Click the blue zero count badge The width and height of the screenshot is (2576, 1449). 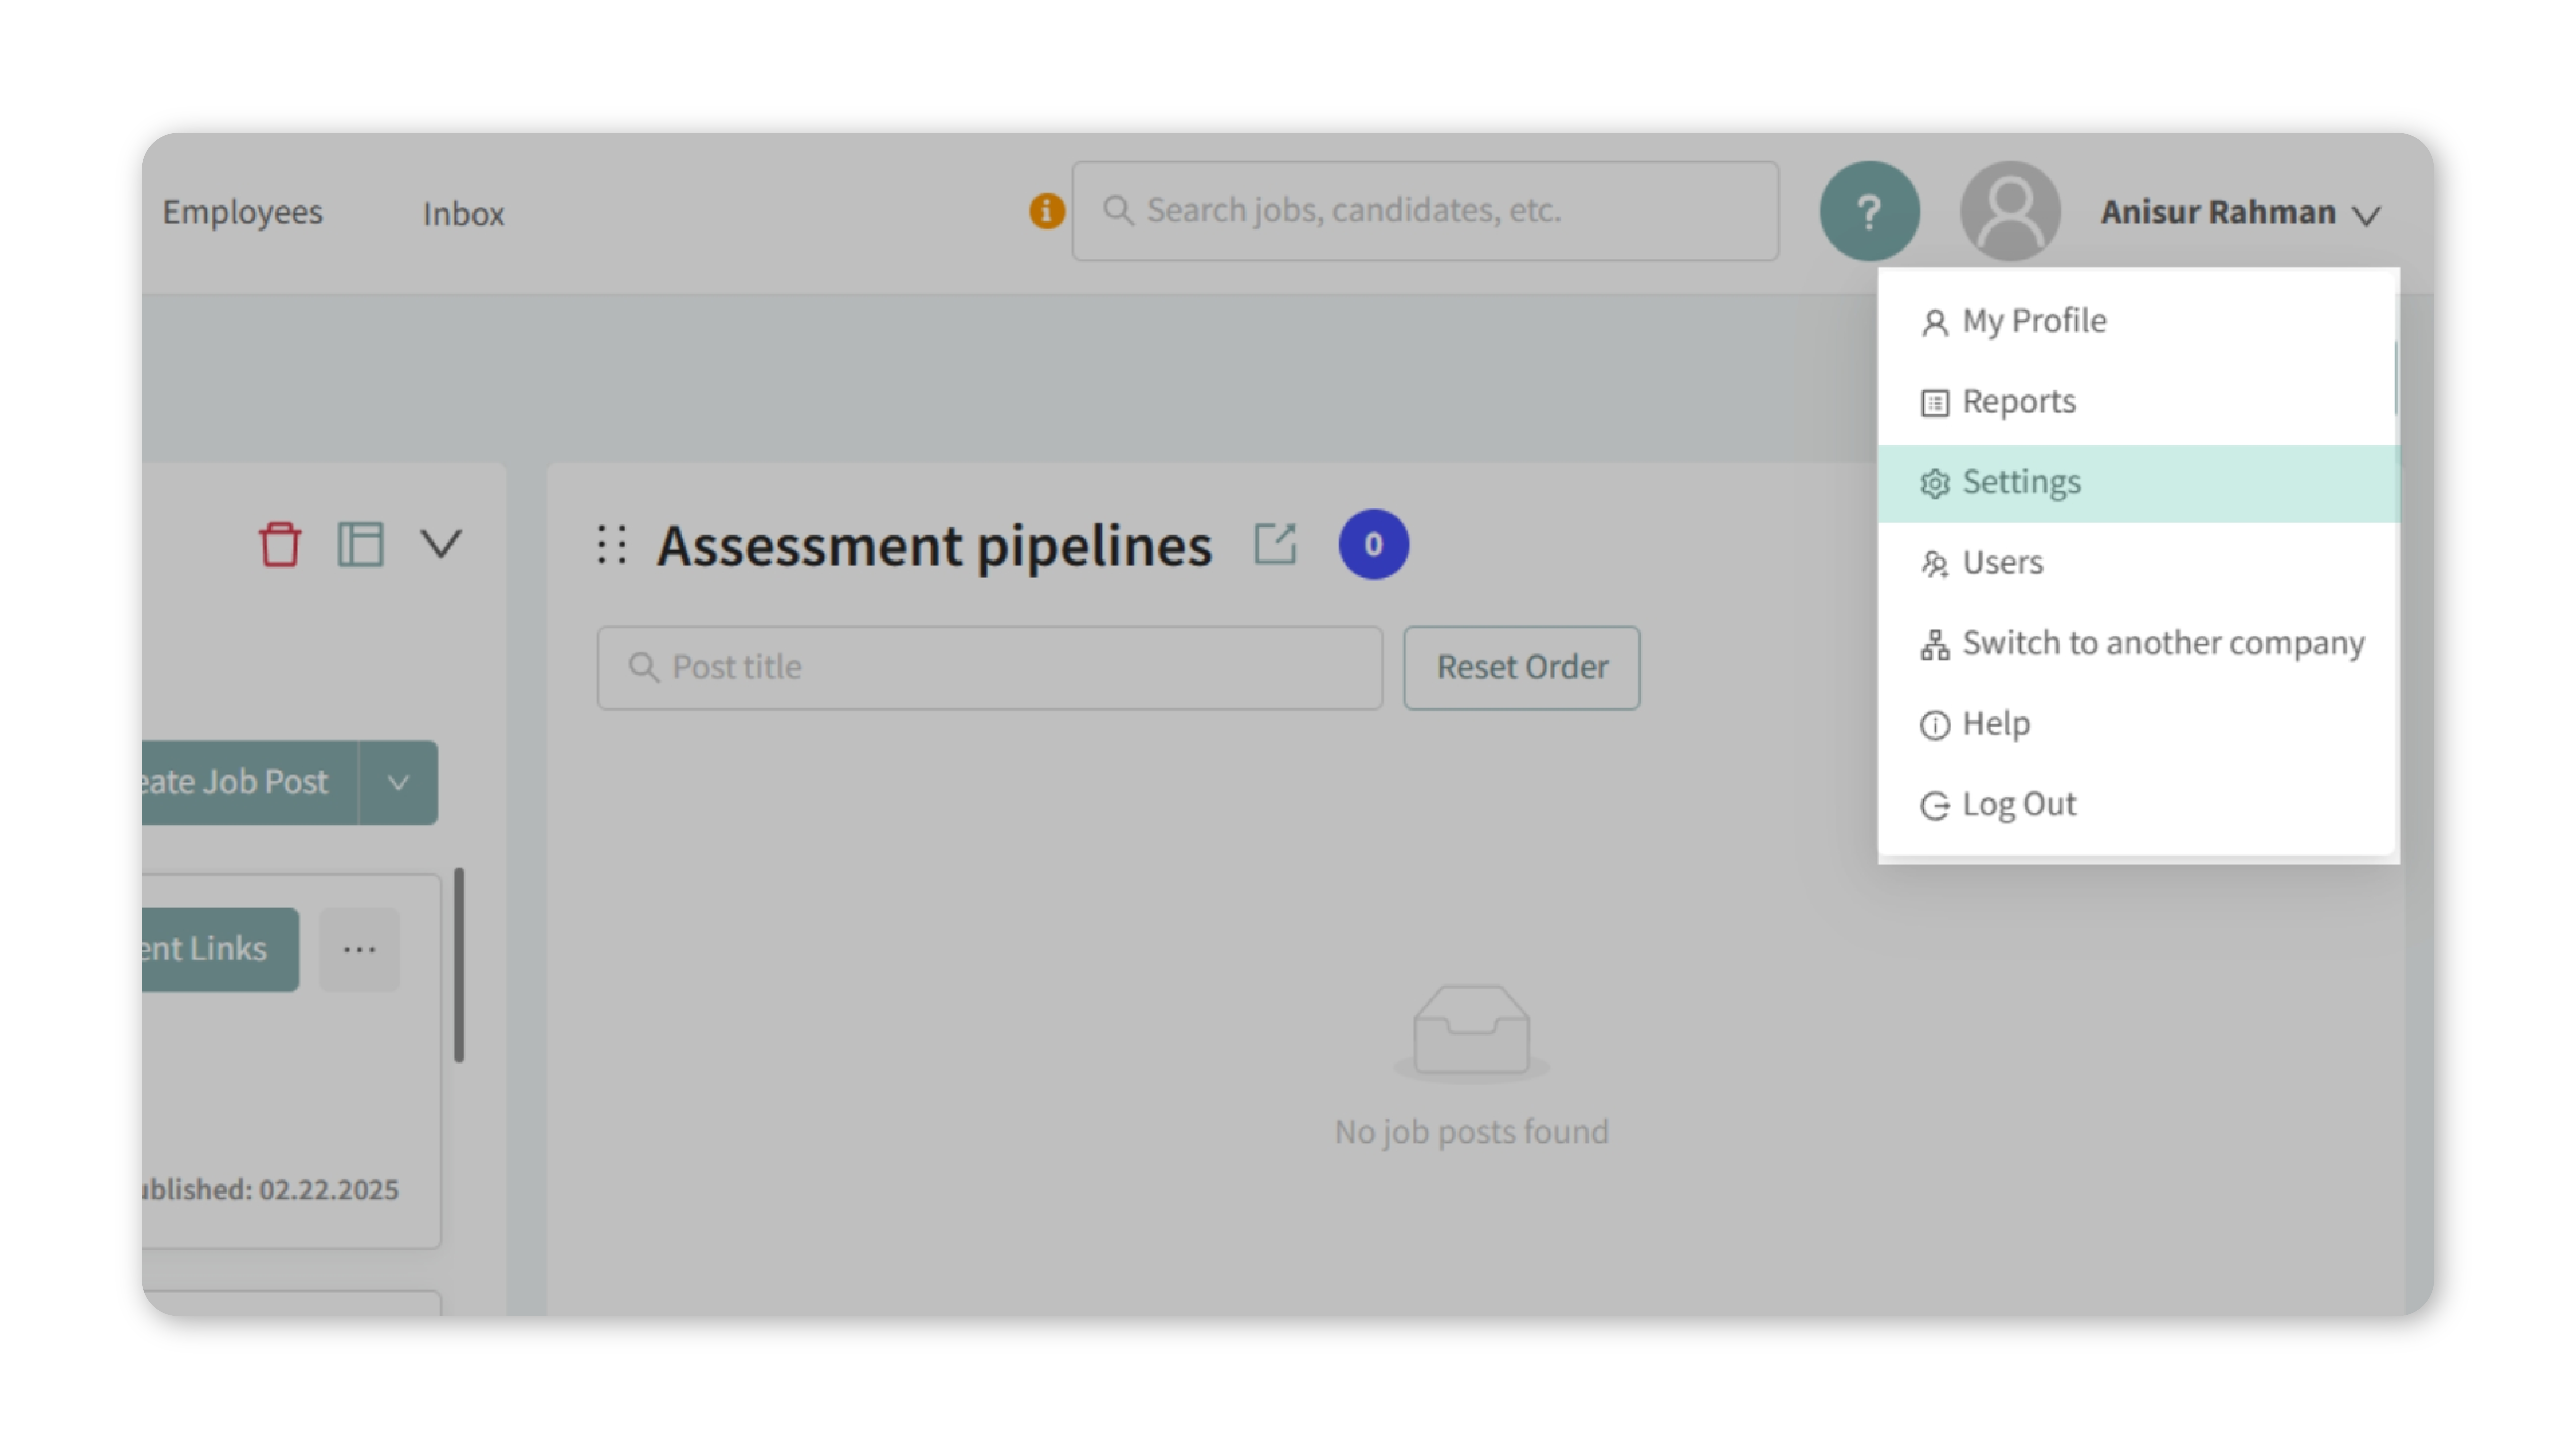click(1373, 545)
